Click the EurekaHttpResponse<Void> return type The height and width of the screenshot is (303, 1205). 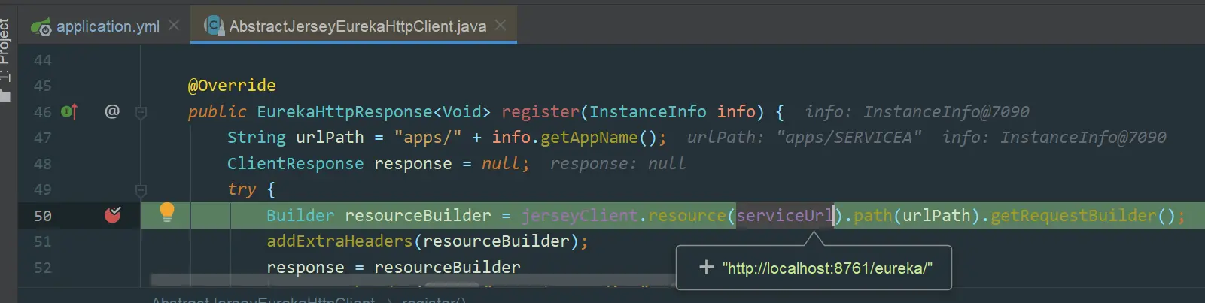373,112
